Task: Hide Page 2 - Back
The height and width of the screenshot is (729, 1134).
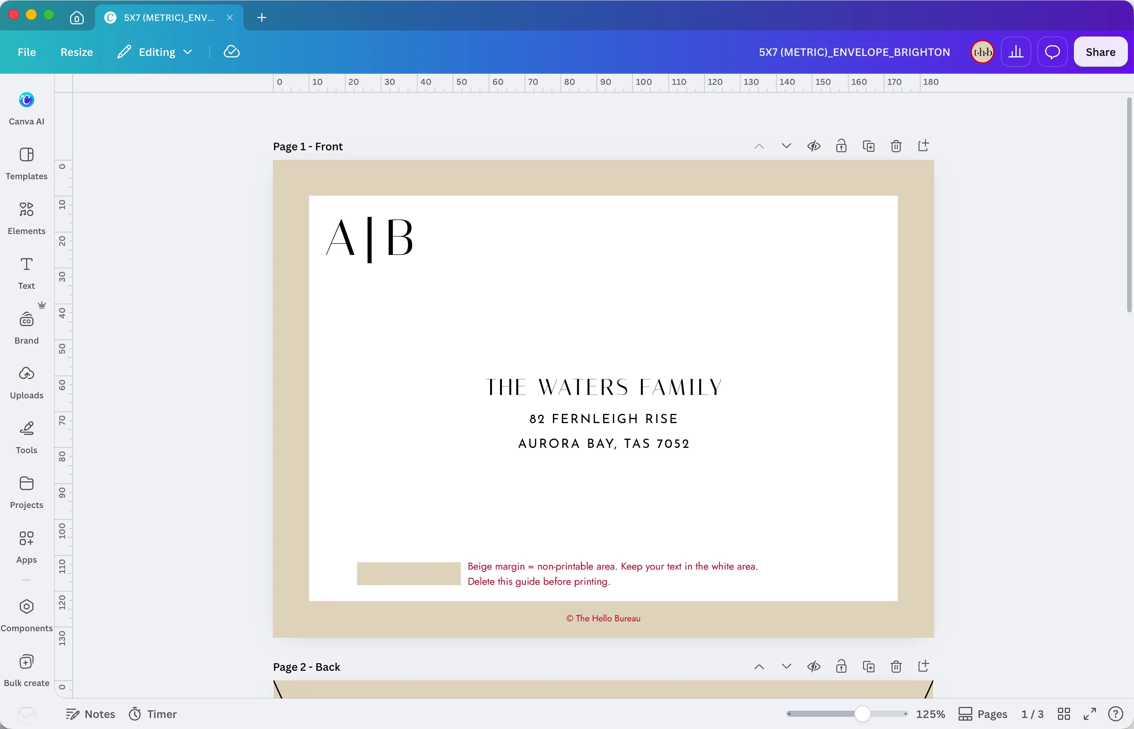Action: [x=814, y=667]
